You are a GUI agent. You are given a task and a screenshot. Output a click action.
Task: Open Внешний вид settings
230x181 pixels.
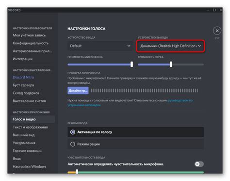point(24,135)
